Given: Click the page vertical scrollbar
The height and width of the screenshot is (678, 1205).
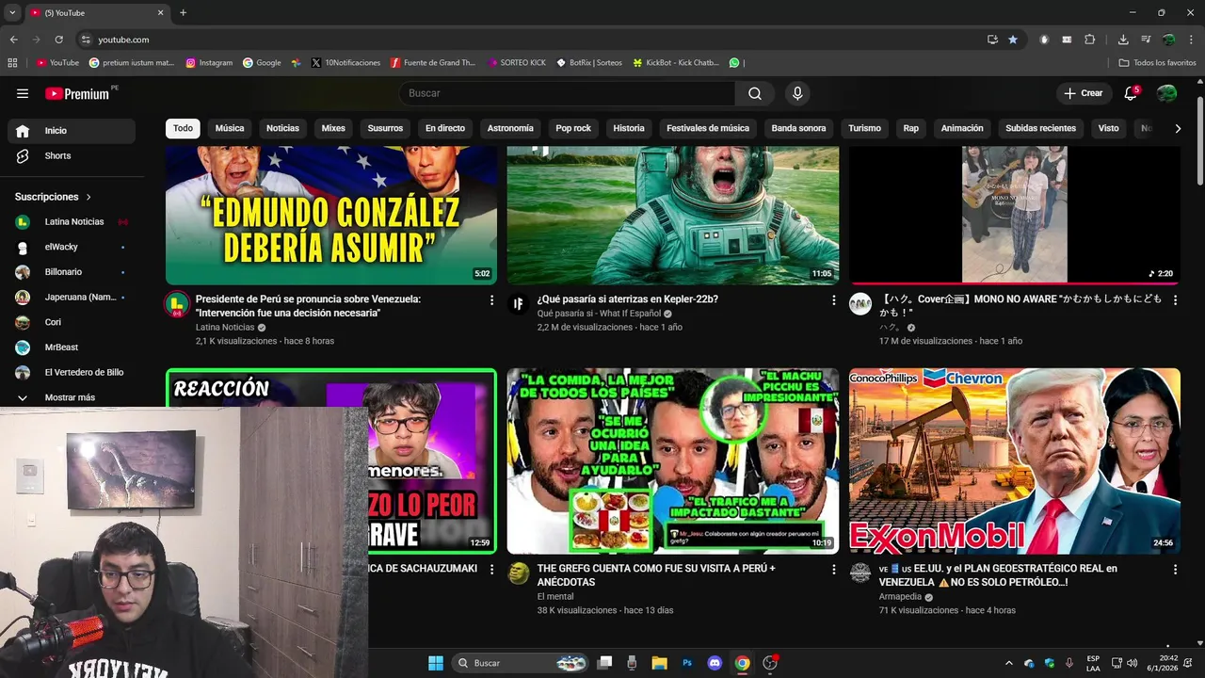Looking at the screenshot, I should pos(1199,141).
